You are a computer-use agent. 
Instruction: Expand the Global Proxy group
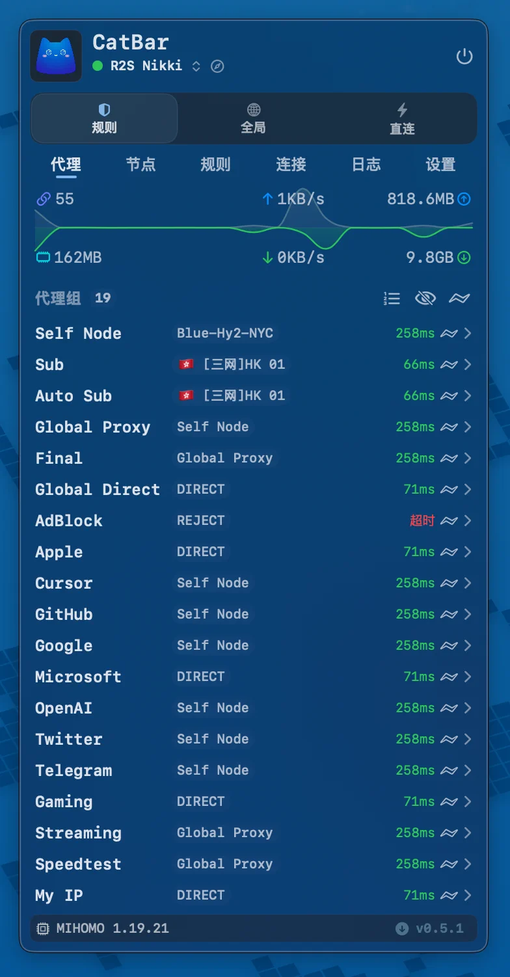click(468, 427)
